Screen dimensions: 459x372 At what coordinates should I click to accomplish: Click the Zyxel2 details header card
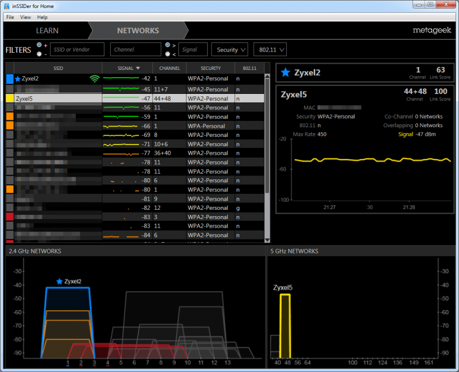coord(365,73)
